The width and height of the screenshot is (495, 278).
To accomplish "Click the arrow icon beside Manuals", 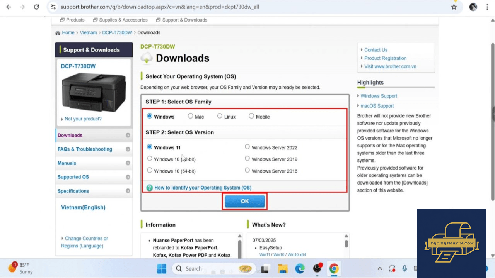I will click(128, 163).
